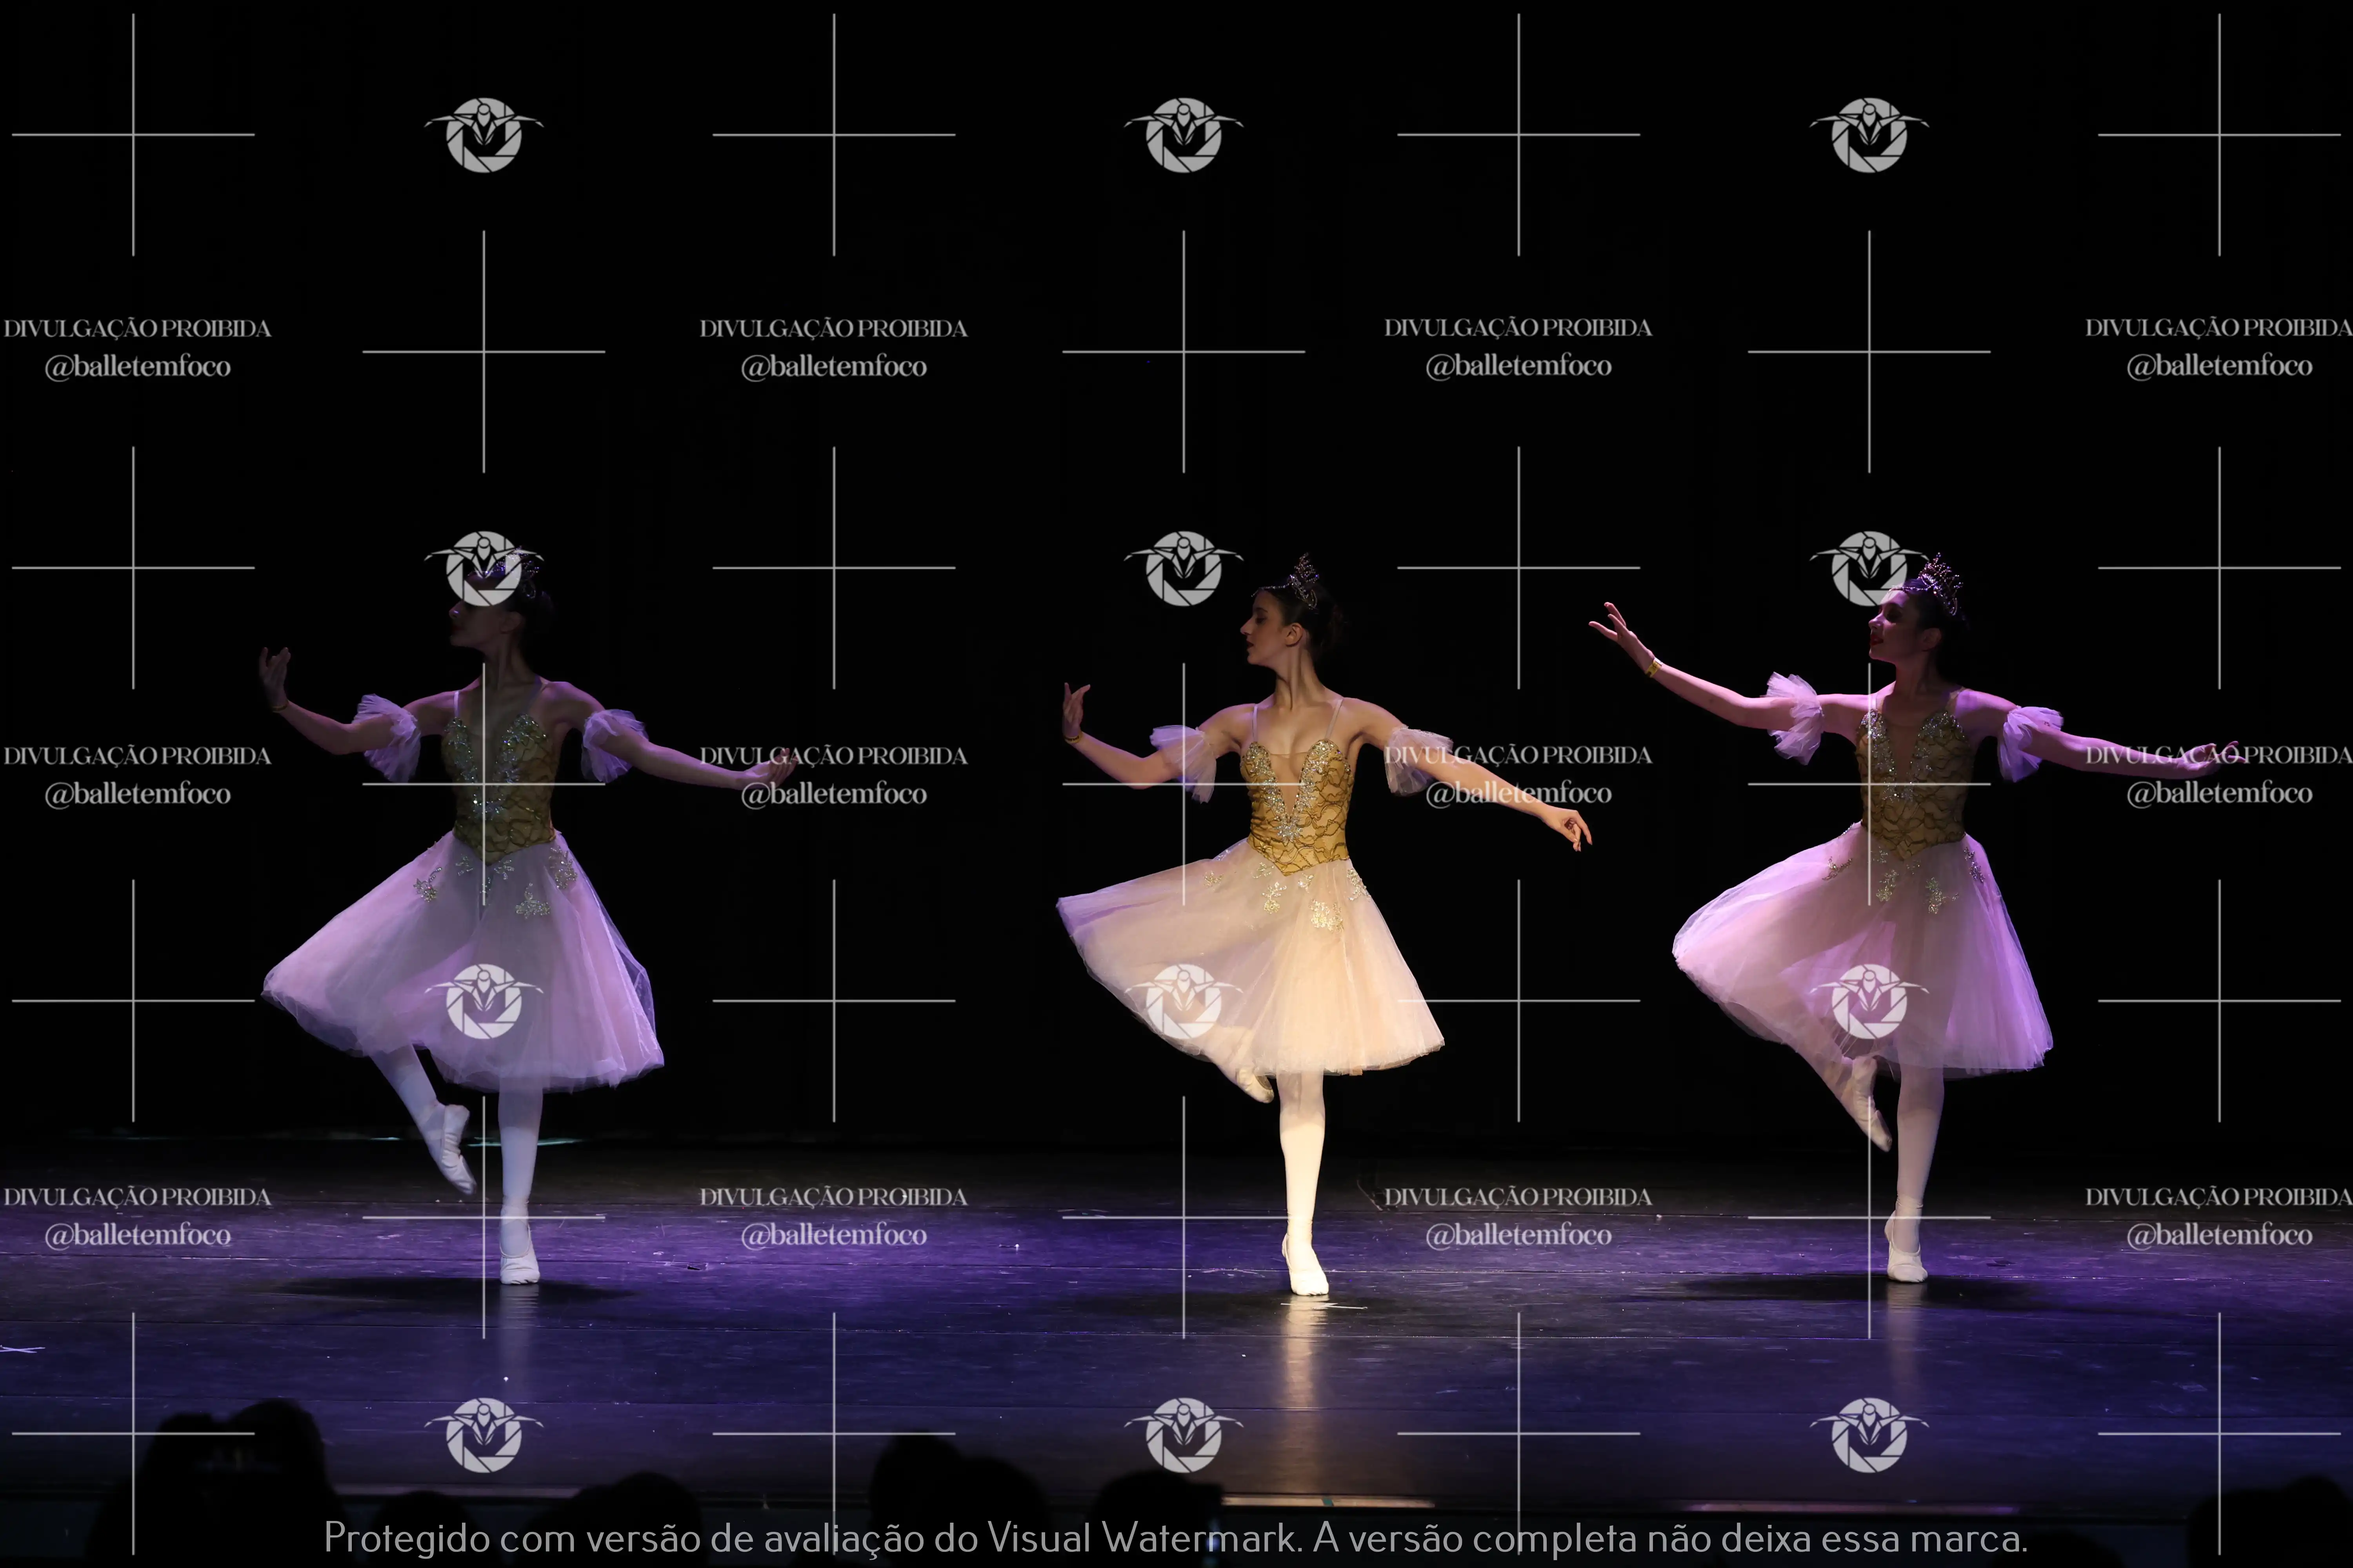Click the center dancer's tiara
The image size is (2353, 1568).
point(1302,581)
